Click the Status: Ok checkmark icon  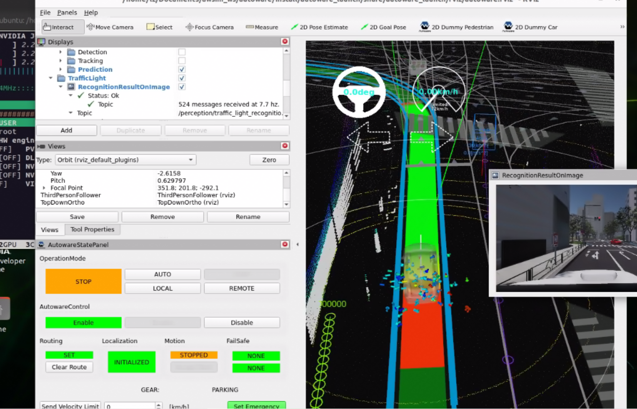click(81, 96)
